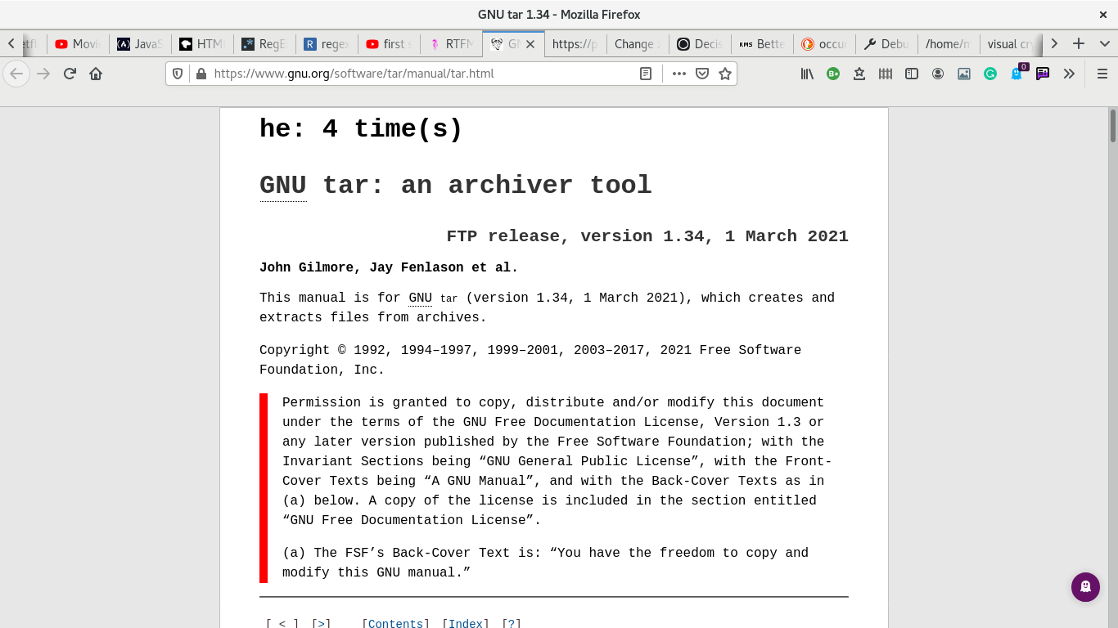
Task: Toggle the sidebar view
Action: tap(912, 74)
